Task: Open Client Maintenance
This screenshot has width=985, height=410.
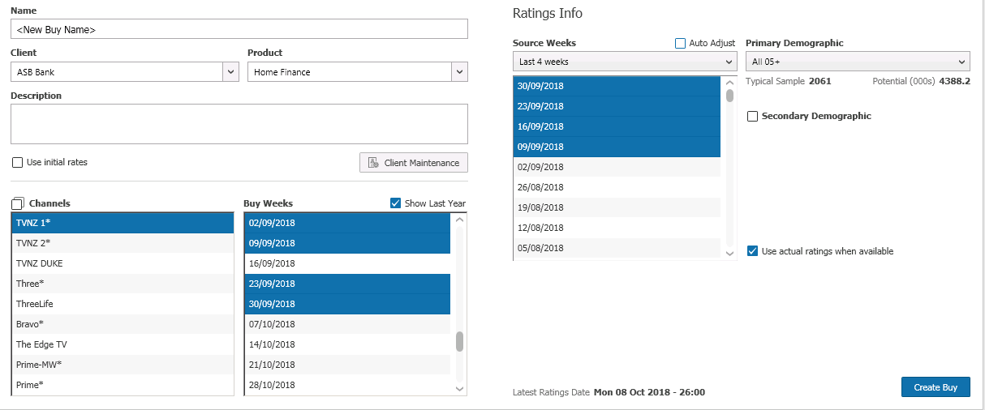Action: 414,163
